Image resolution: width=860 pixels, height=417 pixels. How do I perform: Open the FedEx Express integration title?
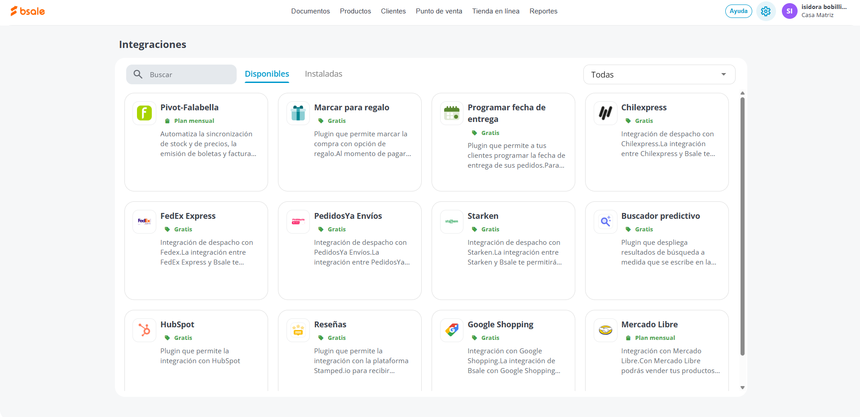188,216
